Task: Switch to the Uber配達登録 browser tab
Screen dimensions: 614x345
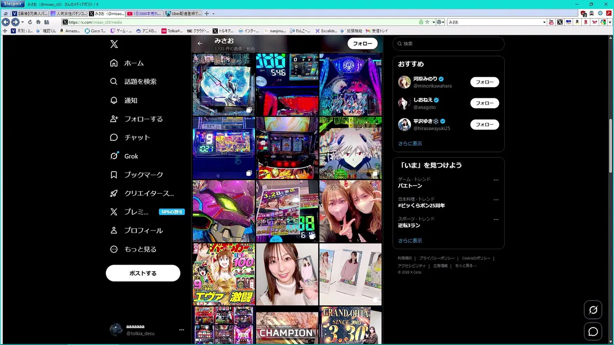Action: pyautogui.click(x=184, y=14)
